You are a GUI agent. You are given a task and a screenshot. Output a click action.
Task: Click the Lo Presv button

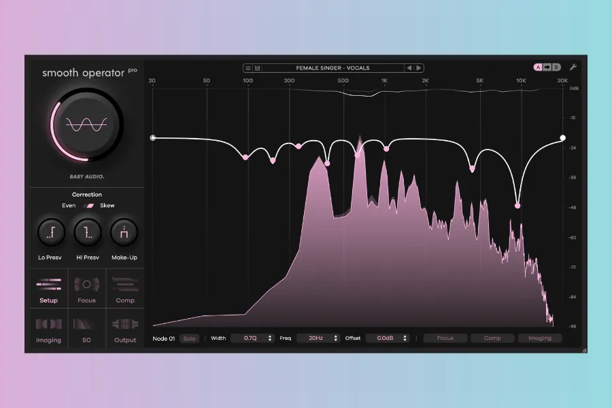50,233
